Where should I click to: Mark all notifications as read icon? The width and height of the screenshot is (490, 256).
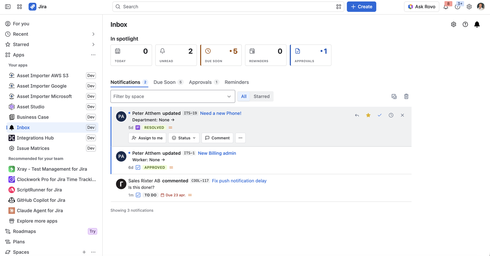(x=394, y=96)
